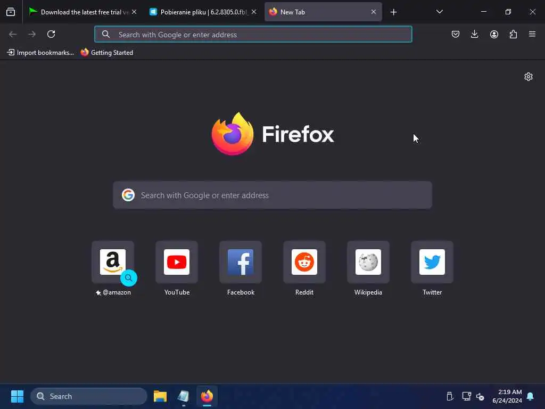Image resolution: width=545 pixels, height=409 pixels.
Task: Open the Downloads panel
Action: (474, 34)
